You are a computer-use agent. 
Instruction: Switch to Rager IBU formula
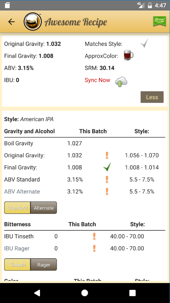[44, 265]
